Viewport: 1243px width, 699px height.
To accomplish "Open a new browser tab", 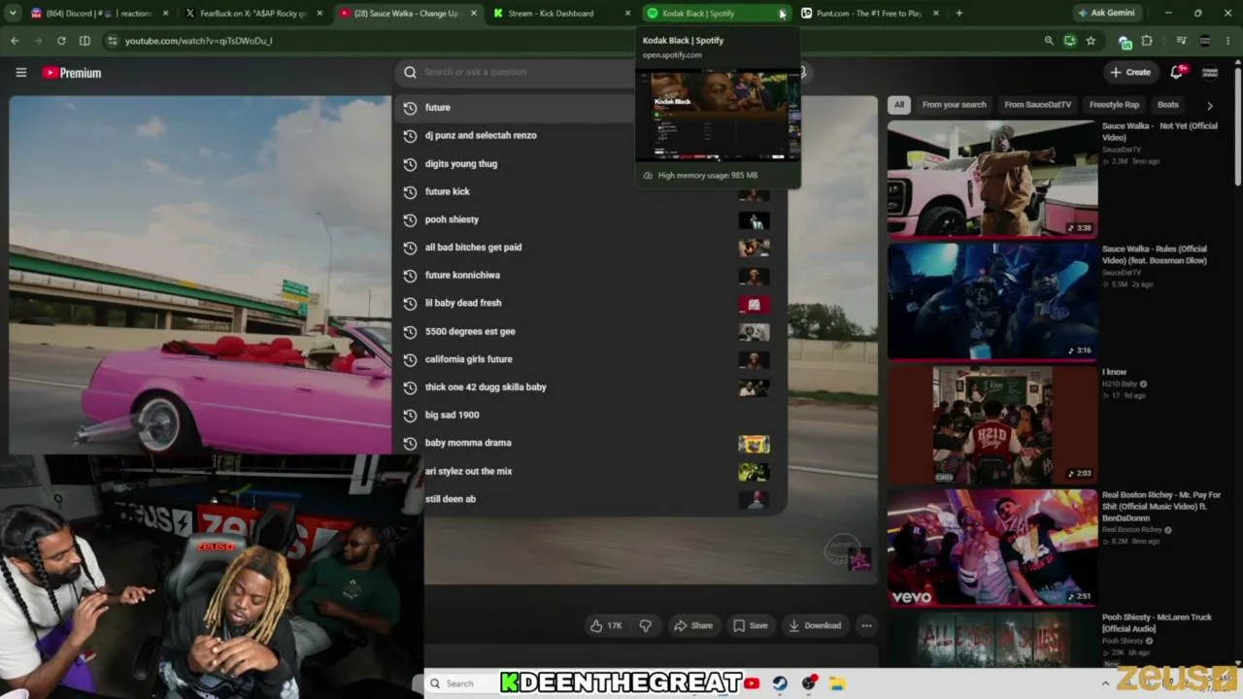I will [x=959, y=14].
